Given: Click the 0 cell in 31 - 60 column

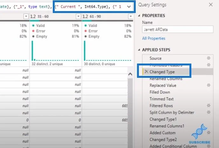Looking at the screenshot, I should click(x=56, y=120).
